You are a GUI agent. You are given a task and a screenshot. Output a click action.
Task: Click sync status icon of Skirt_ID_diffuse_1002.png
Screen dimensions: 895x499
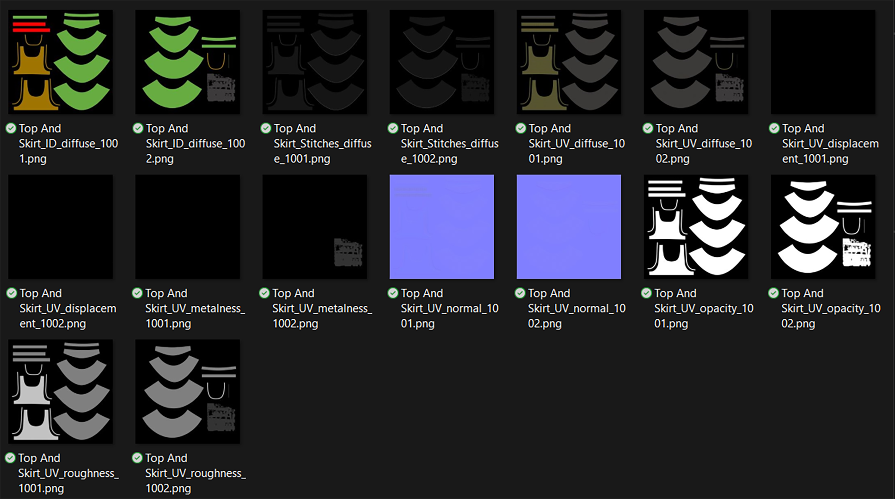(x=138, y=128)
